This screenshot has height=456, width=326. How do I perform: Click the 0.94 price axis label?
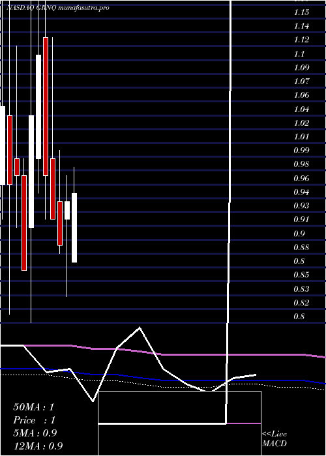(301, 192)
